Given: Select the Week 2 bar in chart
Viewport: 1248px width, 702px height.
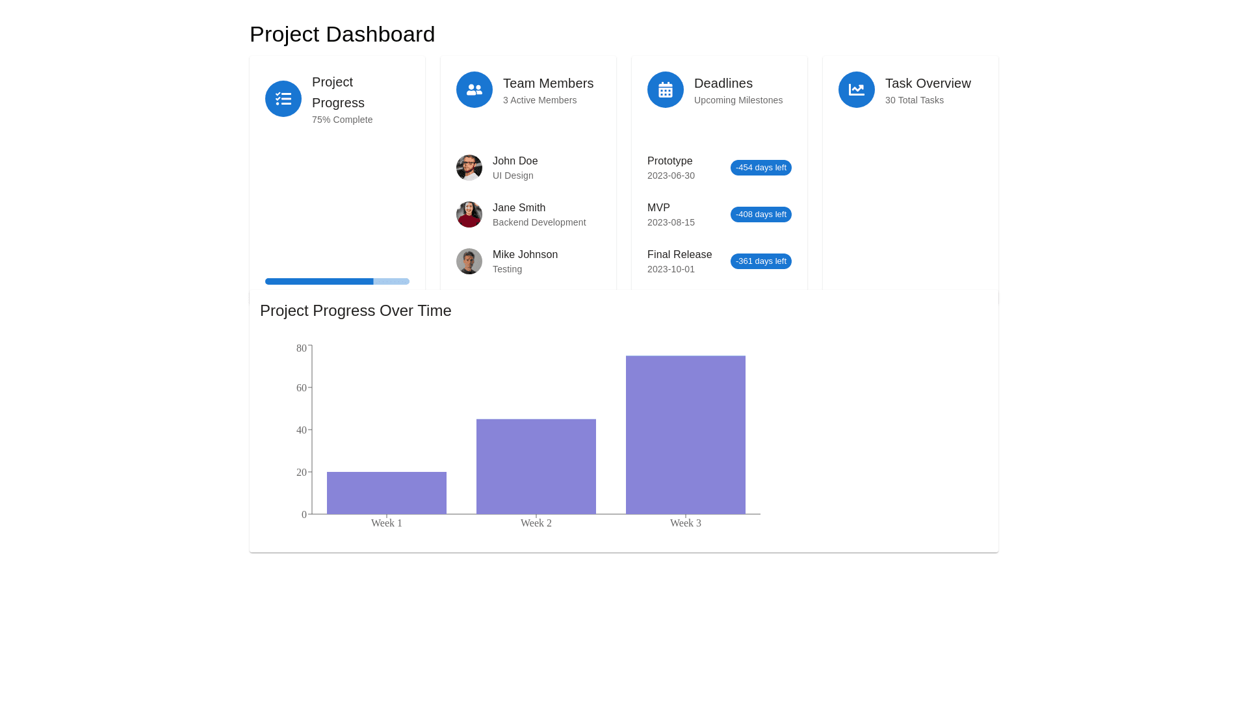Looking at the screenshot, I should tap(536, 467).
